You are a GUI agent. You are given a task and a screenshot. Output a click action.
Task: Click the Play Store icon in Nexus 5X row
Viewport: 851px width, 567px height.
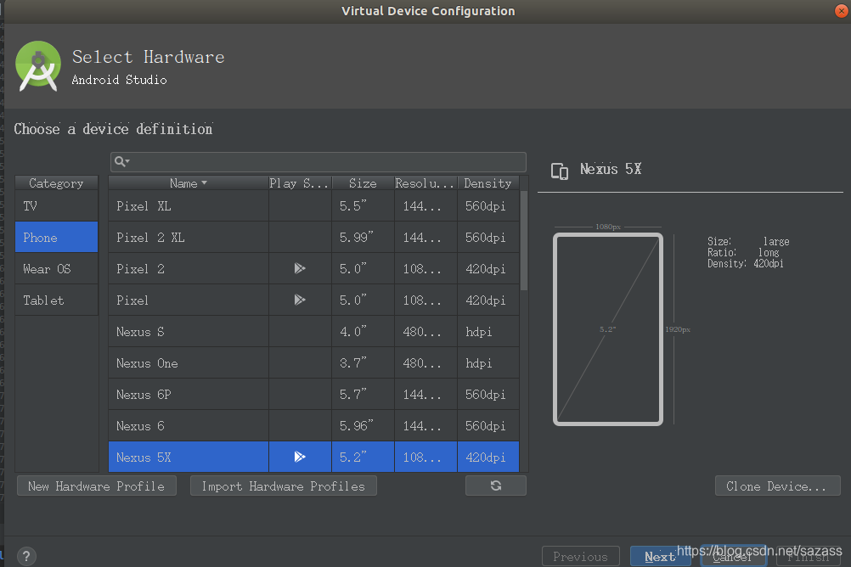click(300, 457)
